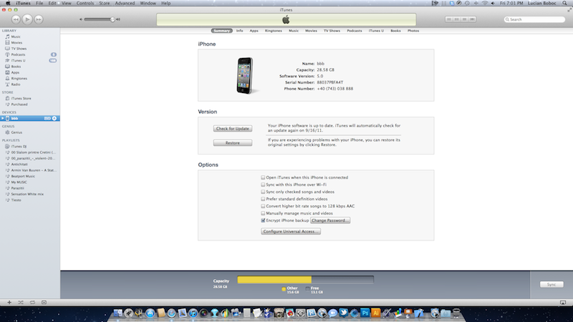Enable Convert higher bit rate songs option
The height and width of the screenshot is (322, 573).
(263, 206)
